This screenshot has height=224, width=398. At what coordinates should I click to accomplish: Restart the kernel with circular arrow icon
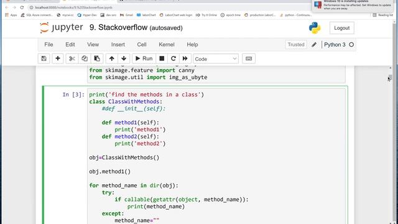tap(174, 58)
